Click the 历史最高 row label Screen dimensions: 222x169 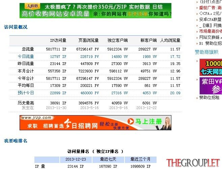26,103
